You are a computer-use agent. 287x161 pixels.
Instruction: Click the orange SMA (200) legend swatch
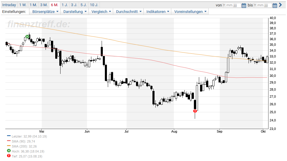click(x=9, y=146)
